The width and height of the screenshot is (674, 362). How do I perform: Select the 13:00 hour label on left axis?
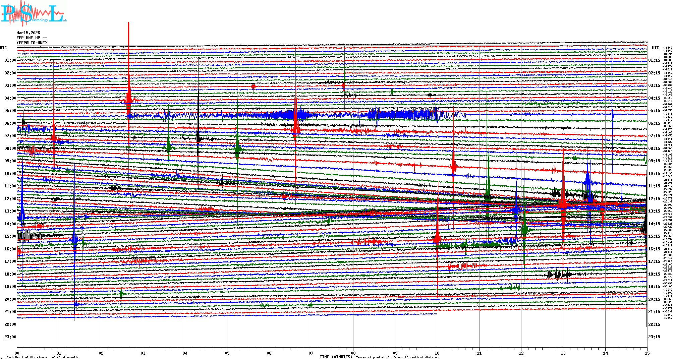10,211
